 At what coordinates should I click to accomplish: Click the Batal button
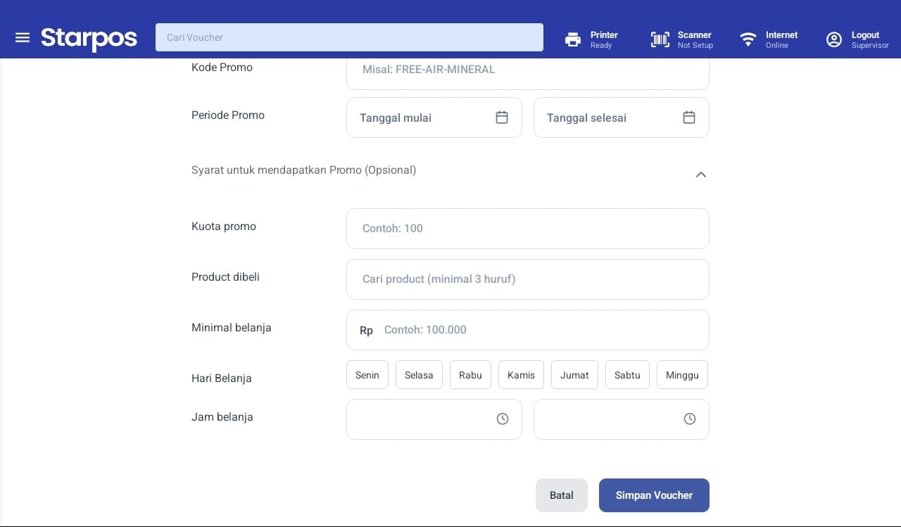[x=562, y=495]
